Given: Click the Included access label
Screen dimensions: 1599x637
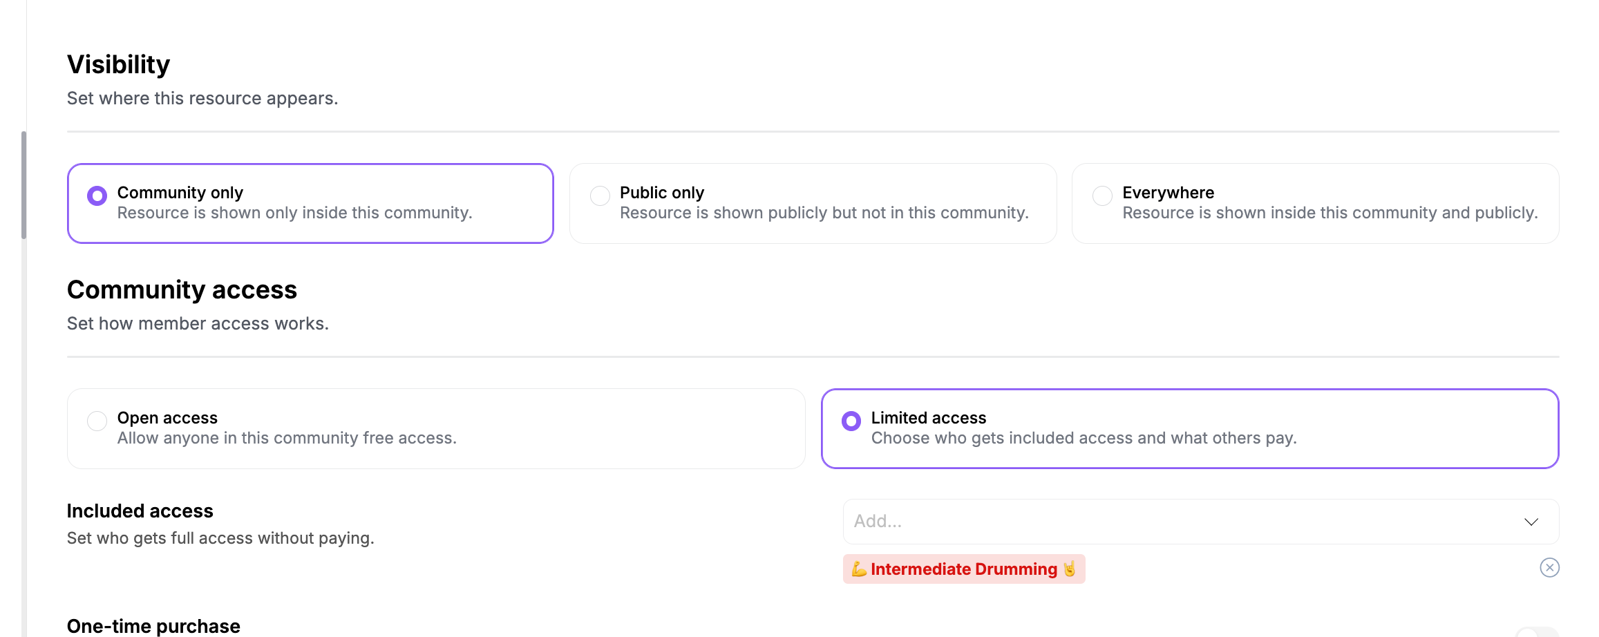Looking at the screenshot, I should (x=140, y=511).
